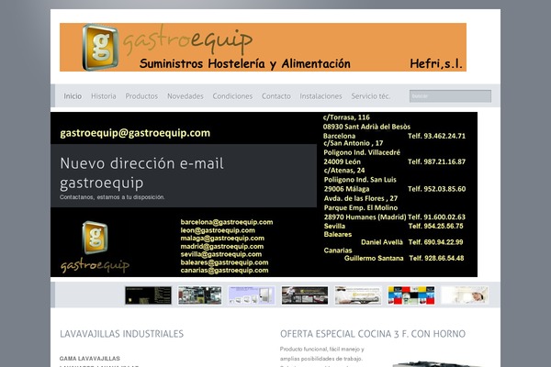Open the Inicio menu item
The image size is (551, 367).
pos(73,96)
